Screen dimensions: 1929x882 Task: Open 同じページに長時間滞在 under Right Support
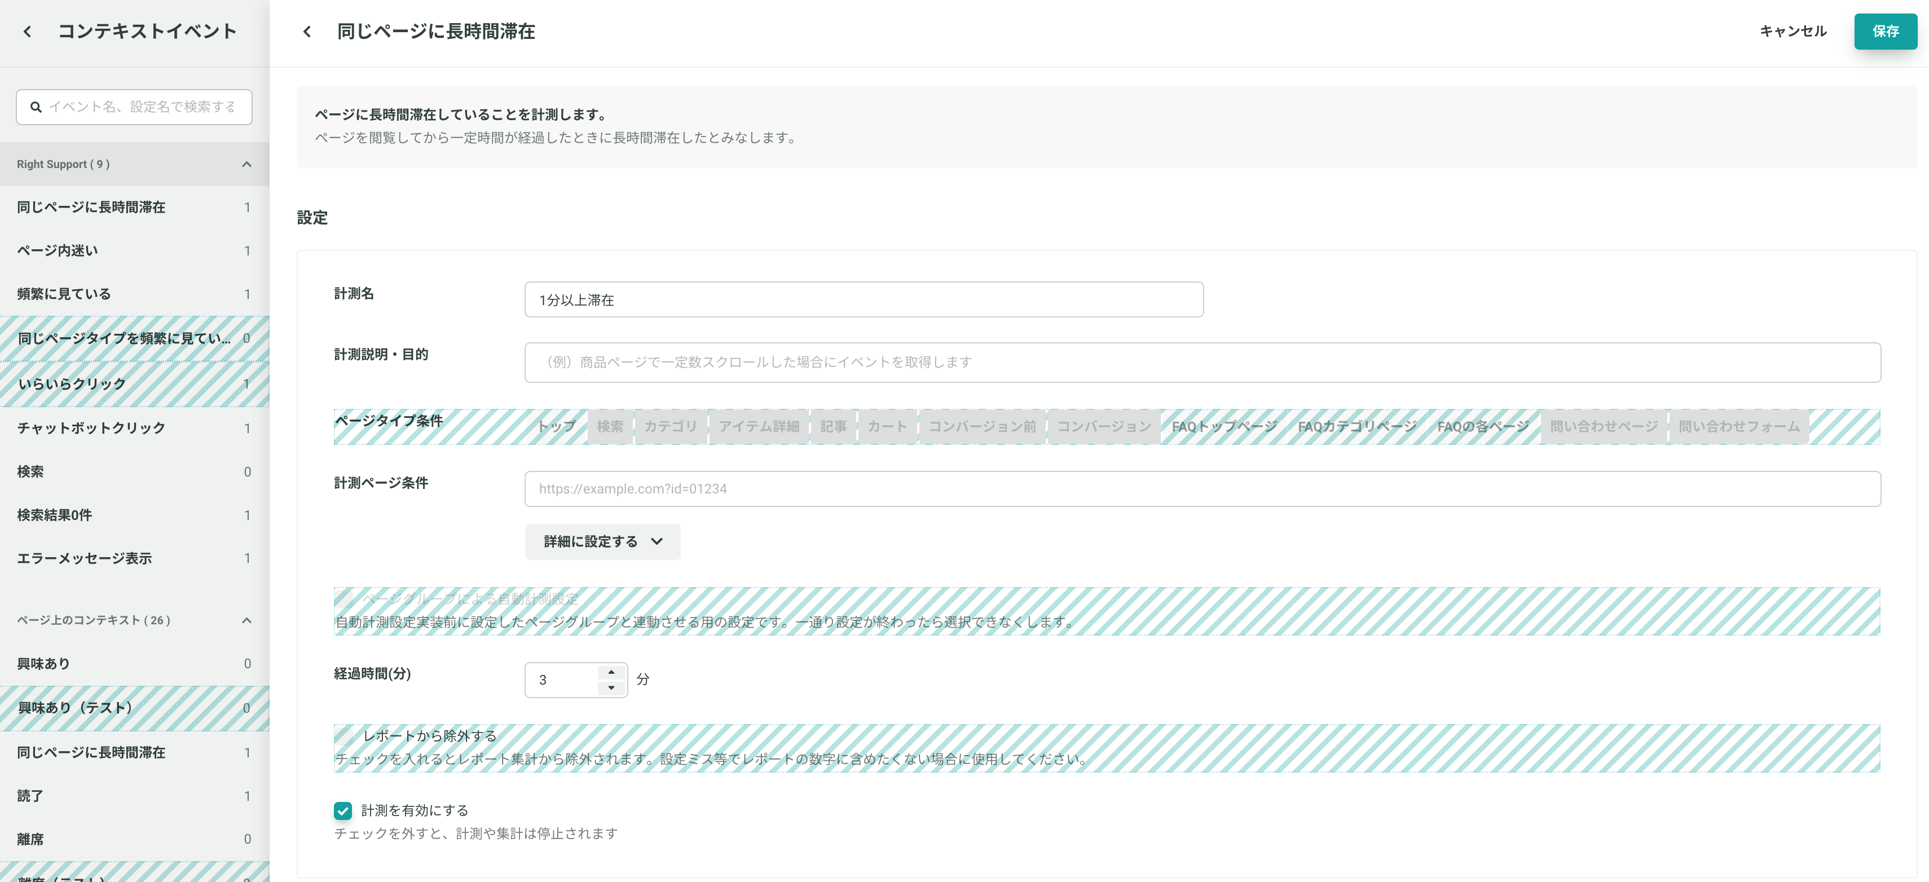[x=135, y=208]
